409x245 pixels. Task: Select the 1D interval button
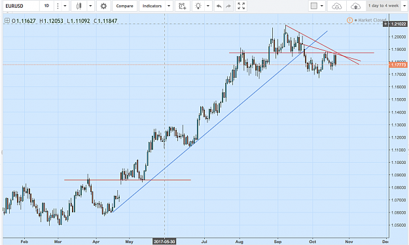[x=46, y=6]
